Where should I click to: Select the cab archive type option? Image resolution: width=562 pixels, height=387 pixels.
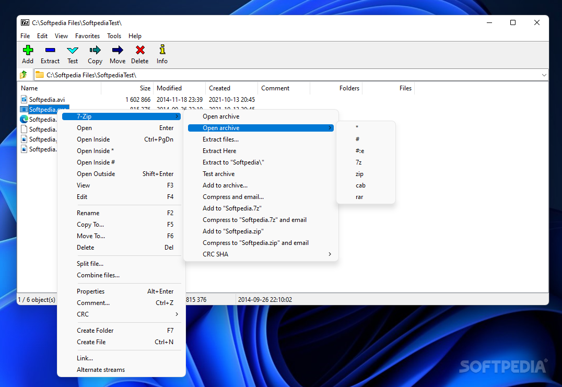(366, 185)
